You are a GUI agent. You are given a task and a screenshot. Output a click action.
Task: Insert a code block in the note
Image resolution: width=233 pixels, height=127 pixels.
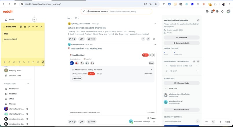(x=33, y=62)
